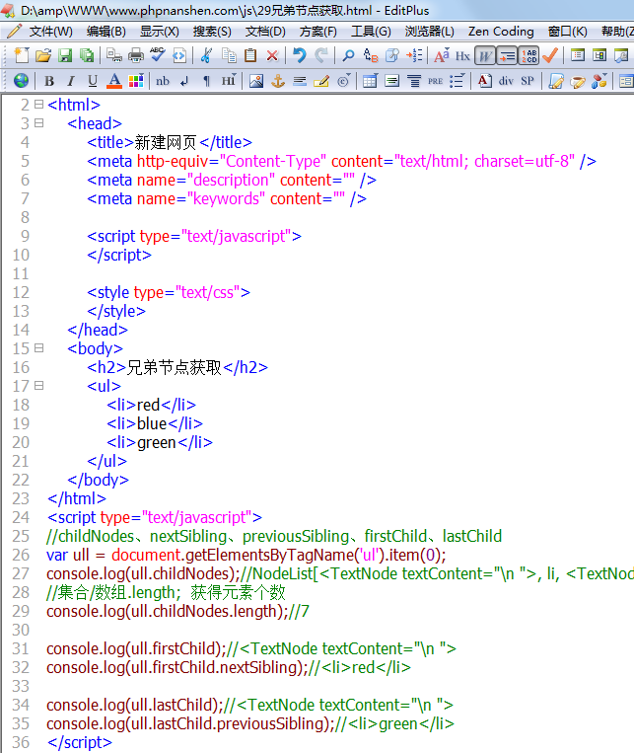Insert anchor link icon
Viewport: 634px width, 753px height.
pyautogui.click(x=278, y=81)
